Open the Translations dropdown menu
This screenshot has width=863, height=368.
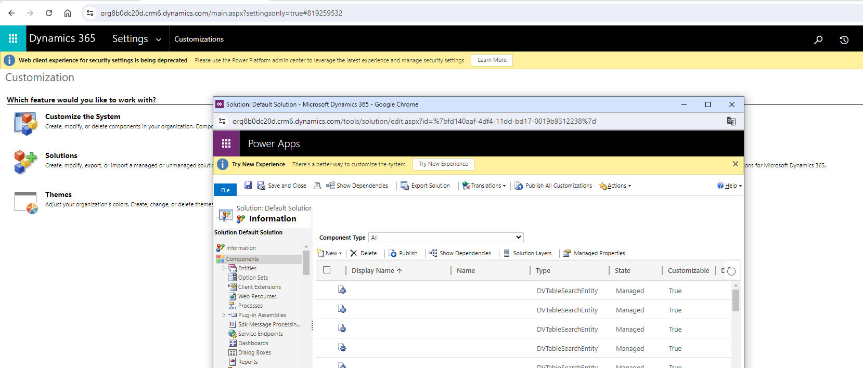point(484,186)
